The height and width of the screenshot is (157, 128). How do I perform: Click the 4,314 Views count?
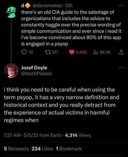click(x=78, y=135)
